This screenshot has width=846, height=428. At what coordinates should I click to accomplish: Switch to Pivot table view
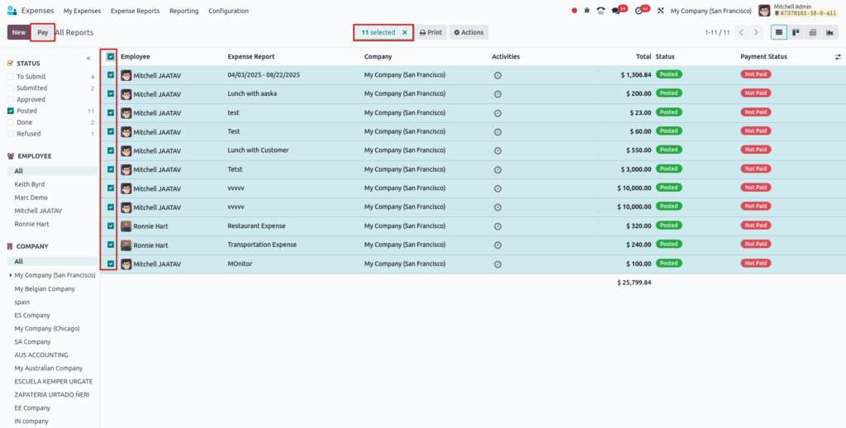pyautogui.click(x=812, y=32)
